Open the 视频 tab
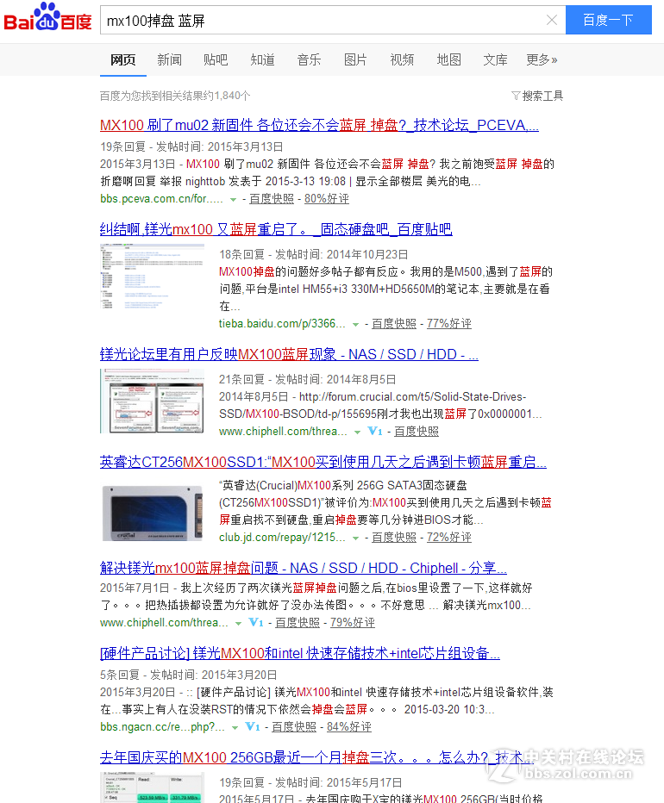Viewport: 664px width, 803px height. pyautogui.click(x=402, y=60)
